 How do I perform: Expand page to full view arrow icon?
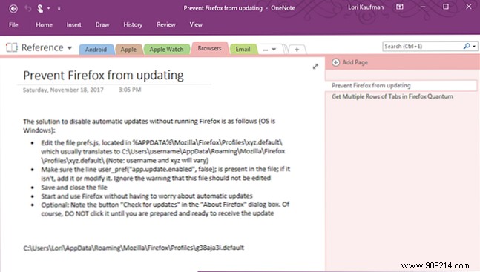coord(315,67)
